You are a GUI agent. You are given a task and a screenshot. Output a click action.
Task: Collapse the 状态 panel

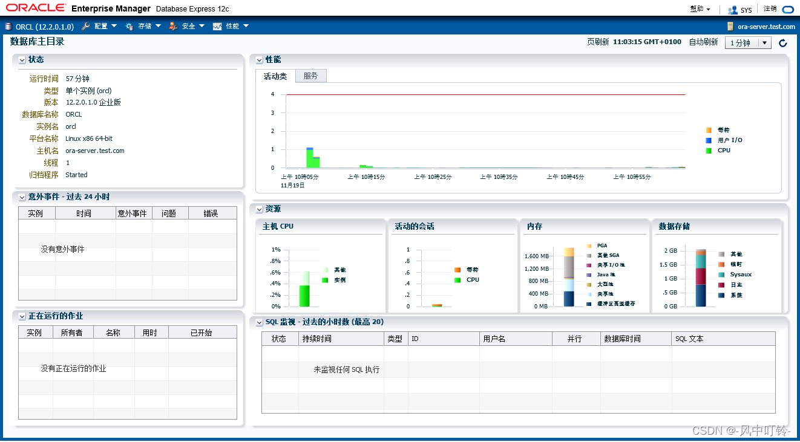[x=22, y=60]
